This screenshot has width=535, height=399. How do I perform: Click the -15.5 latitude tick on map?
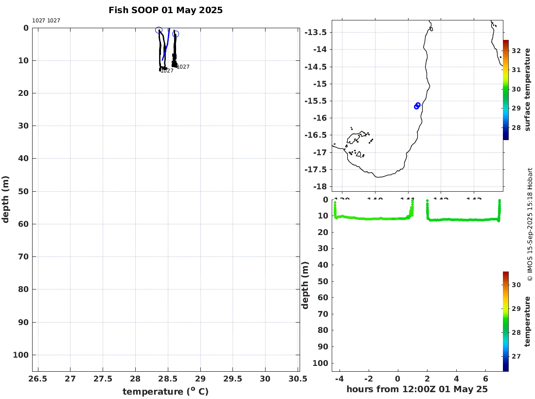pyautogui.click(x=316, y=101)
